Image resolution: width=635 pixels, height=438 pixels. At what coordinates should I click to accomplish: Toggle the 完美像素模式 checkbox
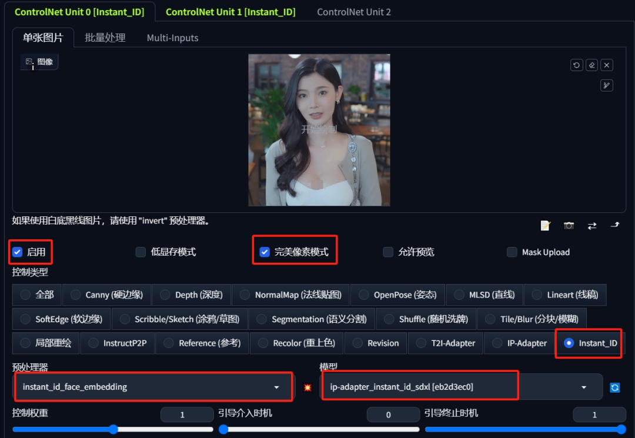click(x=265, y=252)
